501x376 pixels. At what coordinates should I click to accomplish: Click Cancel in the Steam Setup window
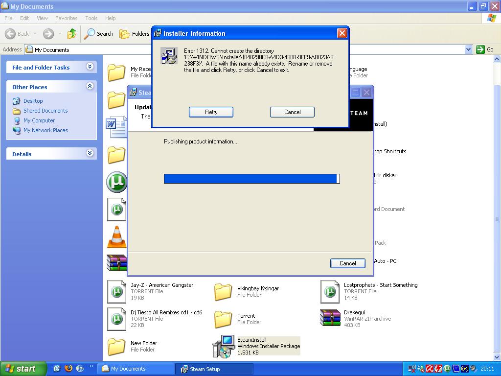[x=348, y=263]
